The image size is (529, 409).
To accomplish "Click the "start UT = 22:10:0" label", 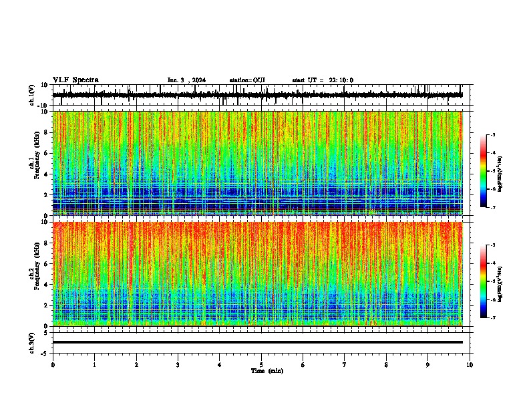I will (323, 80).
